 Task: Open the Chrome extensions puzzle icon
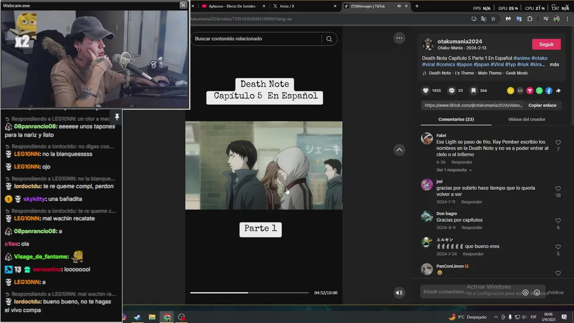pos(530,19)
